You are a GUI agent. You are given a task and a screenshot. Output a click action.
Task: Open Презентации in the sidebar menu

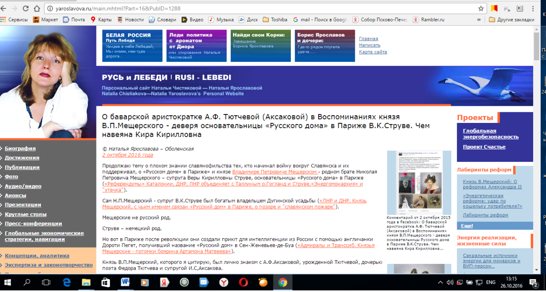point(23,205)
